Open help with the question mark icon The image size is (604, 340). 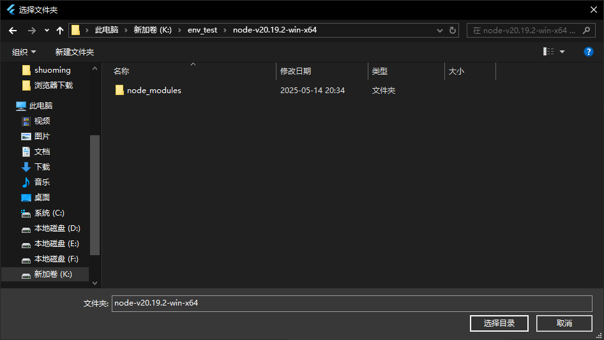point(588,52)
